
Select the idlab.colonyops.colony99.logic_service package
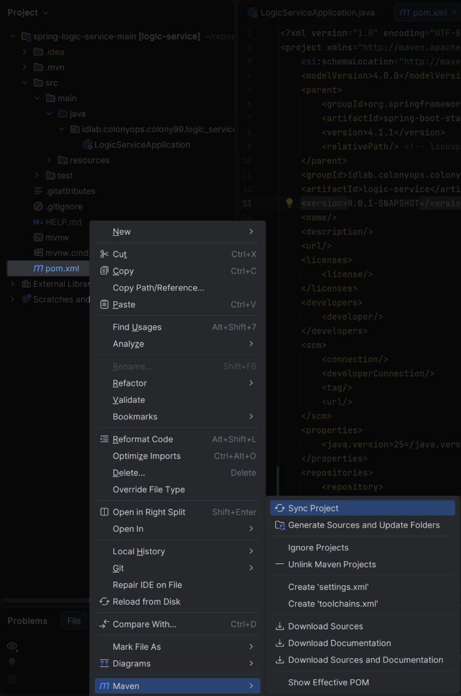[x=152, y=129]
